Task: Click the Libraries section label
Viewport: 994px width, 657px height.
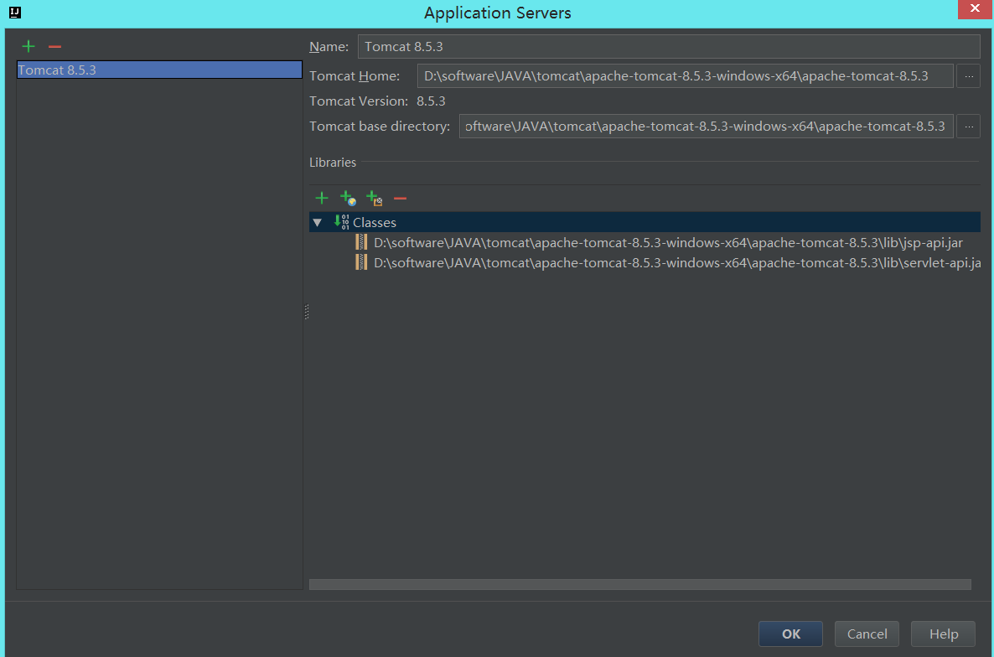Action: [x=333, y=163]
